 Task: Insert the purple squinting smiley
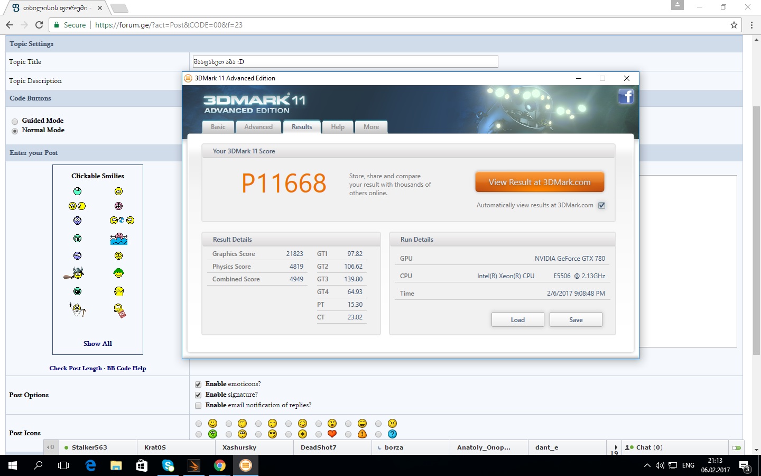(x=78, y=255)
